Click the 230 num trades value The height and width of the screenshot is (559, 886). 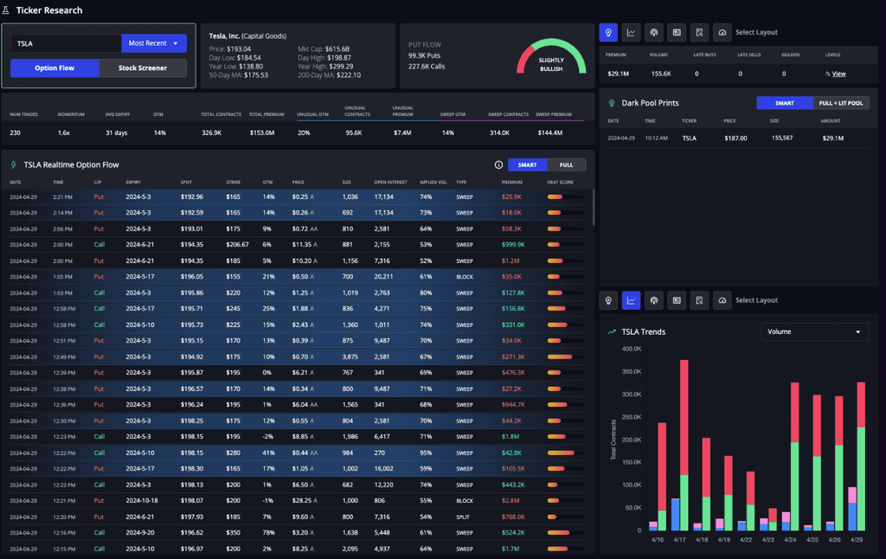[x=15, y=133]
